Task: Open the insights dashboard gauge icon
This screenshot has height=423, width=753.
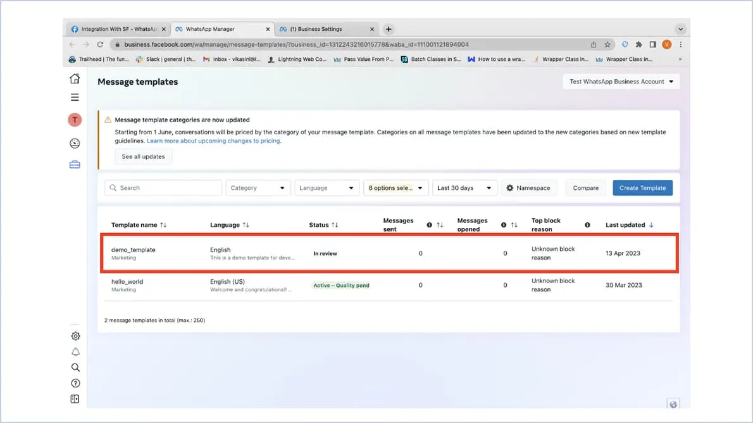Action: (x=75, y=143)
